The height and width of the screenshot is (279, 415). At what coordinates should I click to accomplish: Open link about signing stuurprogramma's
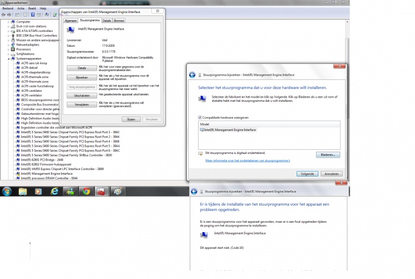pos(248,161)
